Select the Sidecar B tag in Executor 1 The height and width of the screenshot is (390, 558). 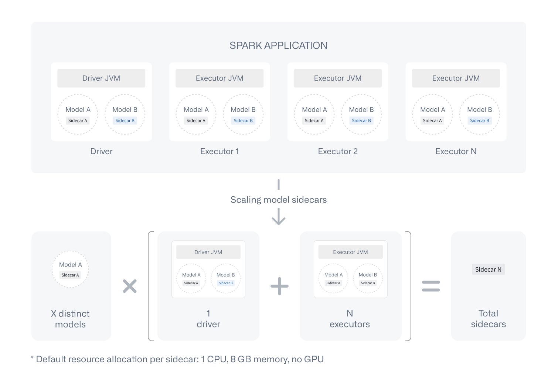click(243, 121)
